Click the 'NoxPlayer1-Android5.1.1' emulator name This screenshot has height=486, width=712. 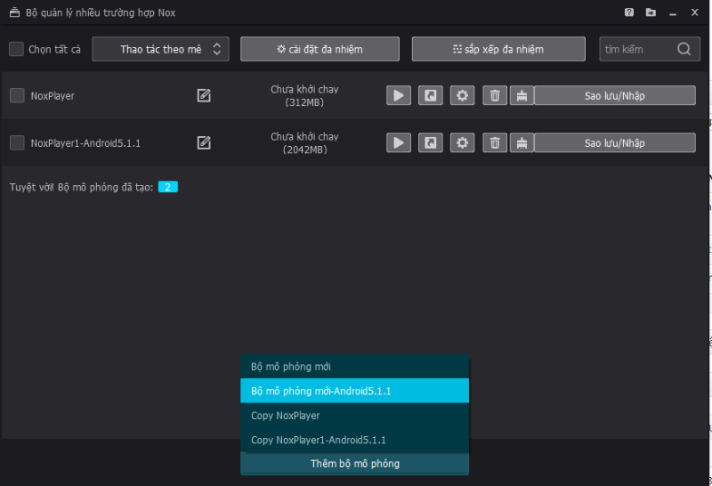85,143
